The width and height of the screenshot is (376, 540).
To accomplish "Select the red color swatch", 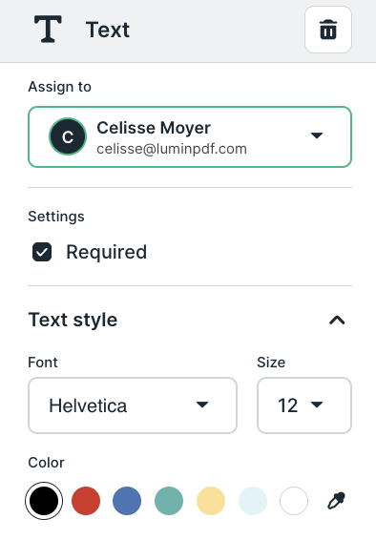I will pyautogui.click(x=86, y=501).
